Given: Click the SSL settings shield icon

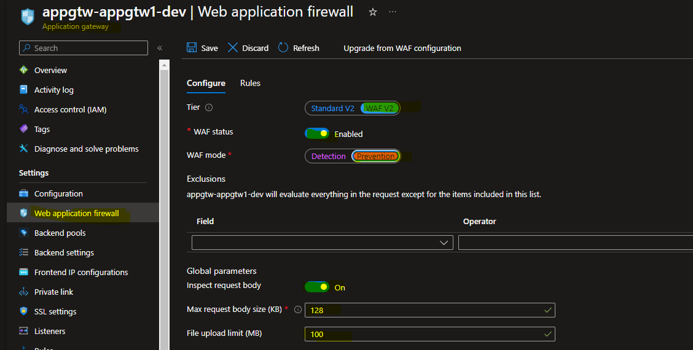Looking at the screenshot, I should tap(24, 311).
